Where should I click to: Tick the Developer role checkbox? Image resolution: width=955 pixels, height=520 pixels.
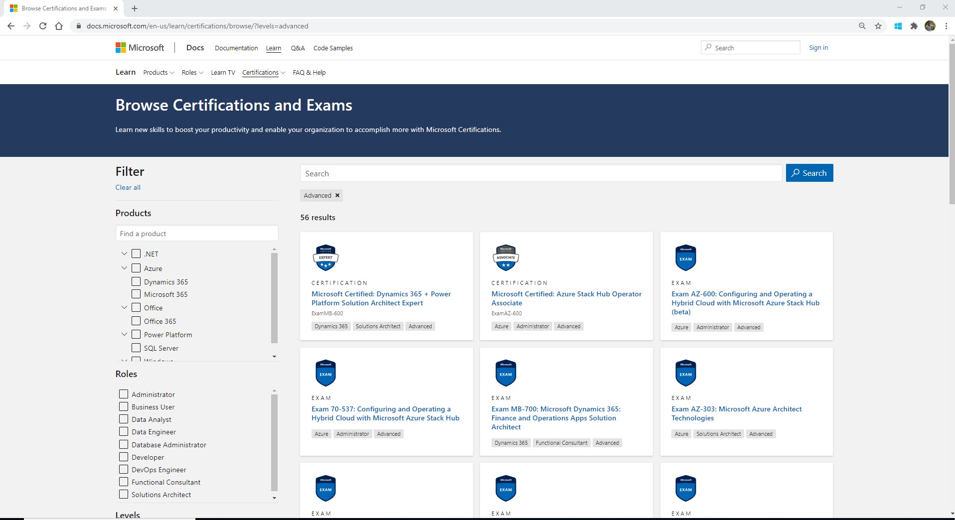[124, 457]
